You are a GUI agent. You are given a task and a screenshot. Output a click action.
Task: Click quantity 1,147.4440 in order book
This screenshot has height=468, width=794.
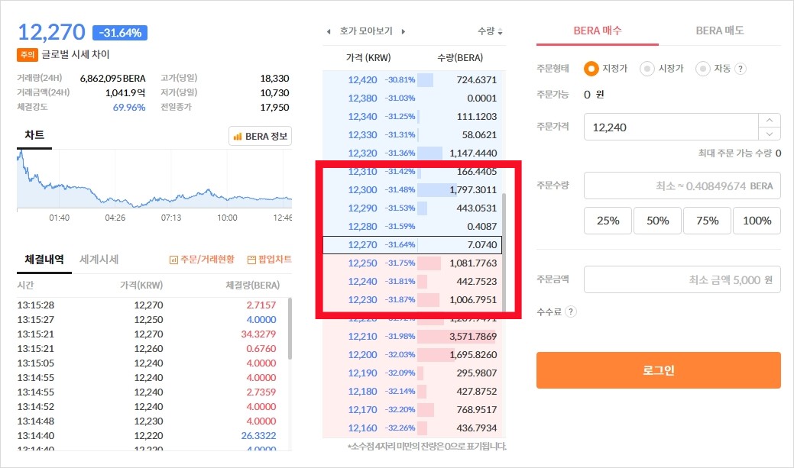[472, 153]
